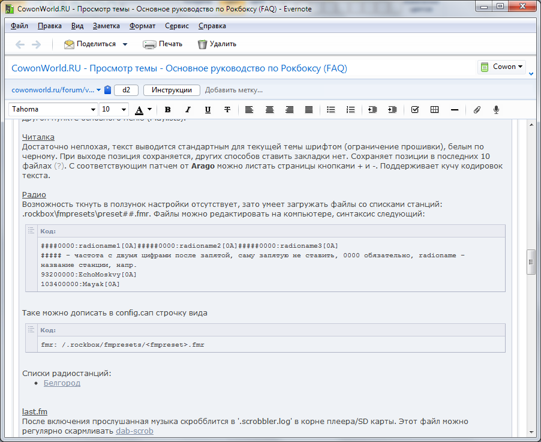Screen dimensions: 541x442
Task: Open the Вид menu
Action: [x=77, y=26]
